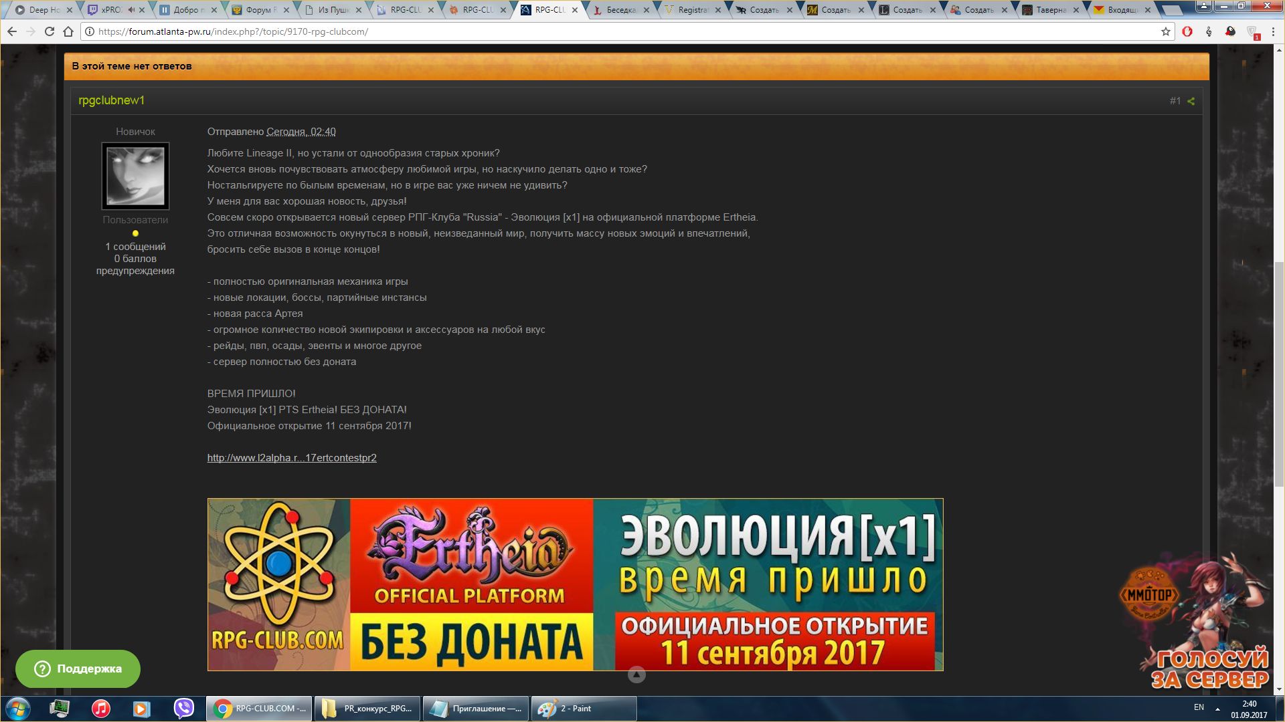
Task: Click the page vertical scrollbar thumb
Action: tap(1279, 374)
